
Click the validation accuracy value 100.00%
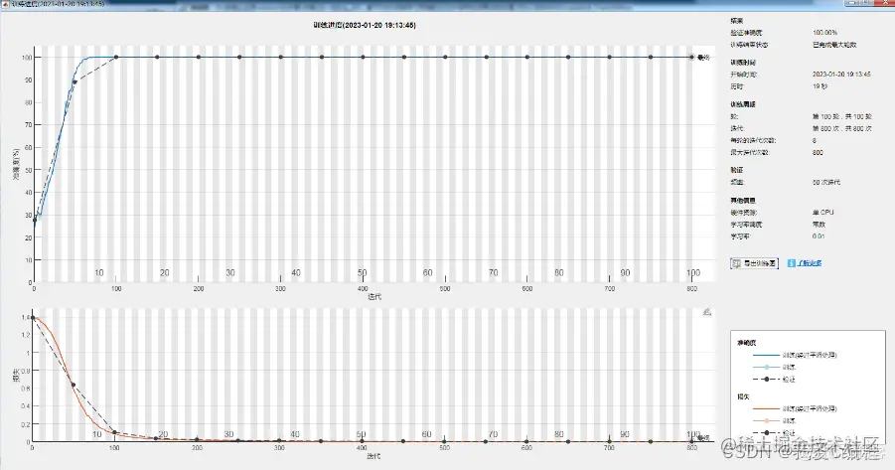(x=824, y=33)
